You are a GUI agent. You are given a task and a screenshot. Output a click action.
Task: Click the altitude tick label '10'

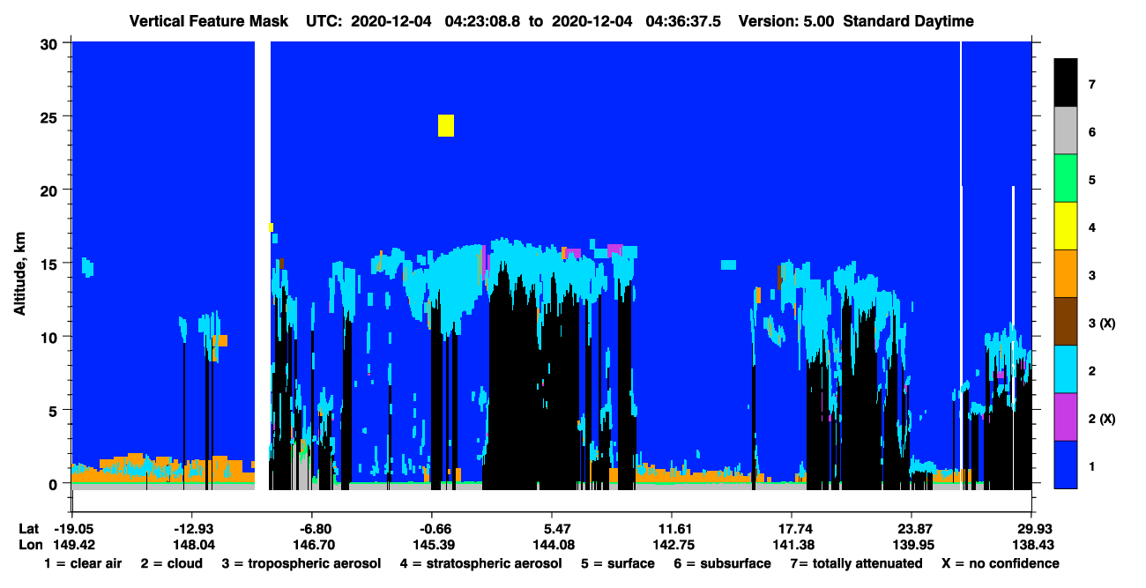49,337
